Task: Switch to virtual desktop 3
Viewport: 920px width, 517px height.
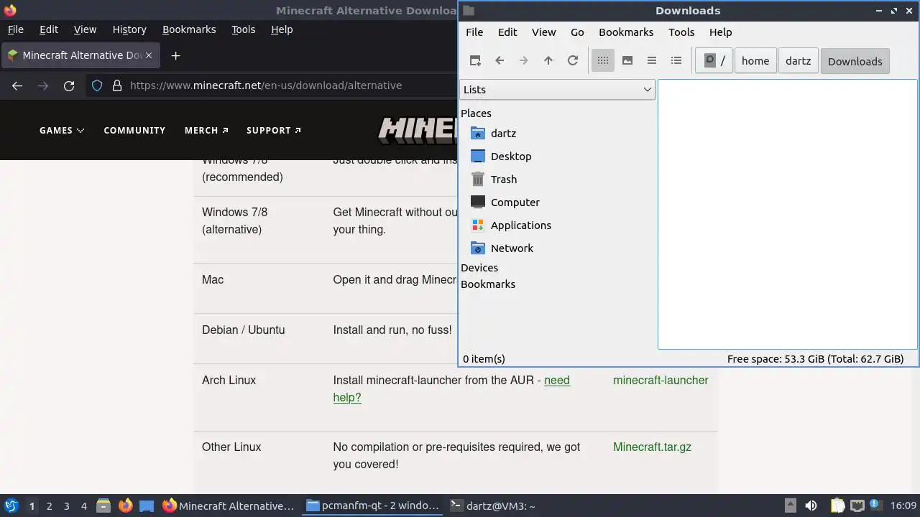Action: pos(66,506)
